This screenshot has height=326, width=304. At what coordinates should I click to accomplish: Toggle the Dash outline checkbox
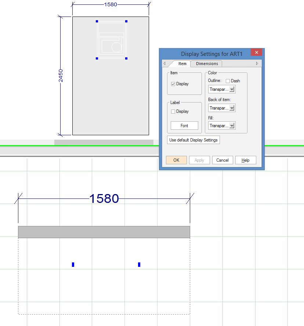click(x=228, y=81)
